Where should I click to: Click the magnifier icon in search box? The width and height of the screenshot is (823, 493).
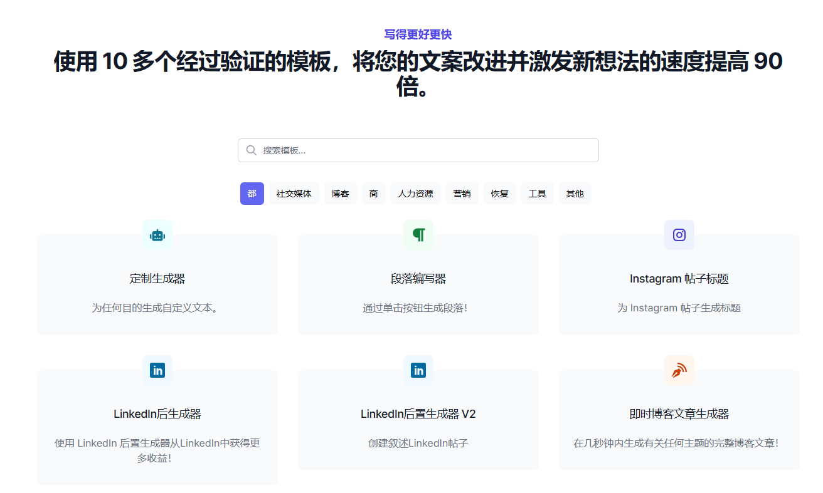[252, 150]
